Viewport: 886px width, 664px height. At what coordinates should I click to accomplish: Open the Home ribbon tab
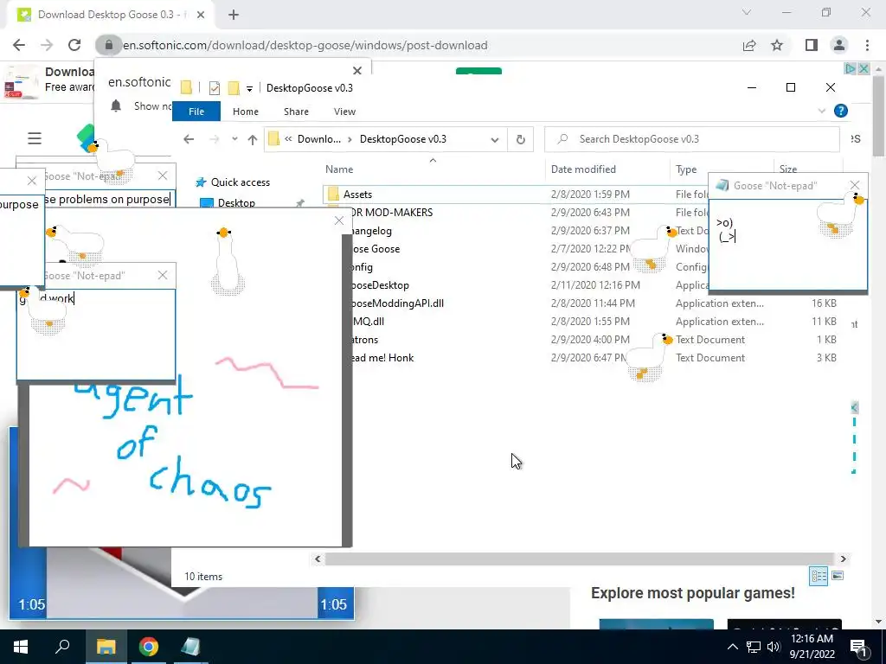click(245, 112)
